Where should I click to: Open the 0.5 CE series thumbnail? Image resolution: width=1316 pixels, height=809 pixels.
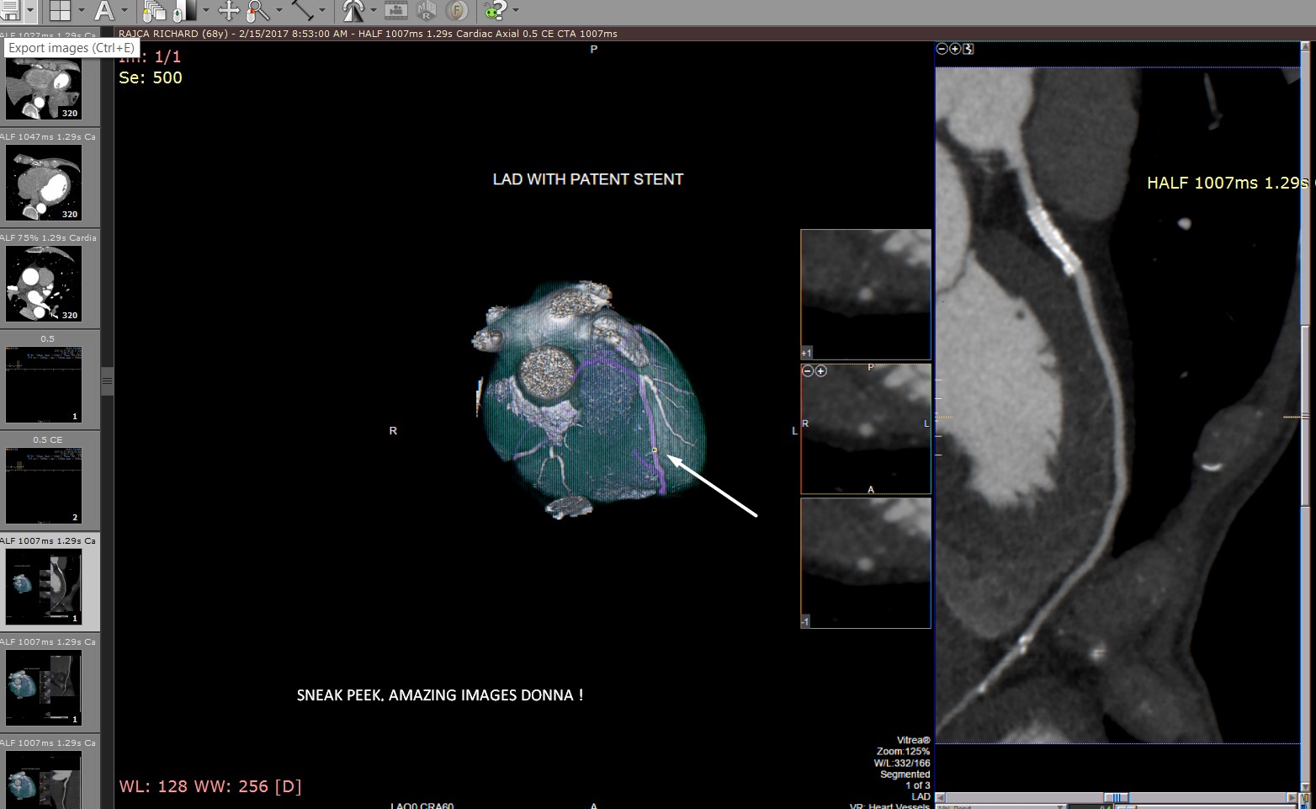pos(44,485)
